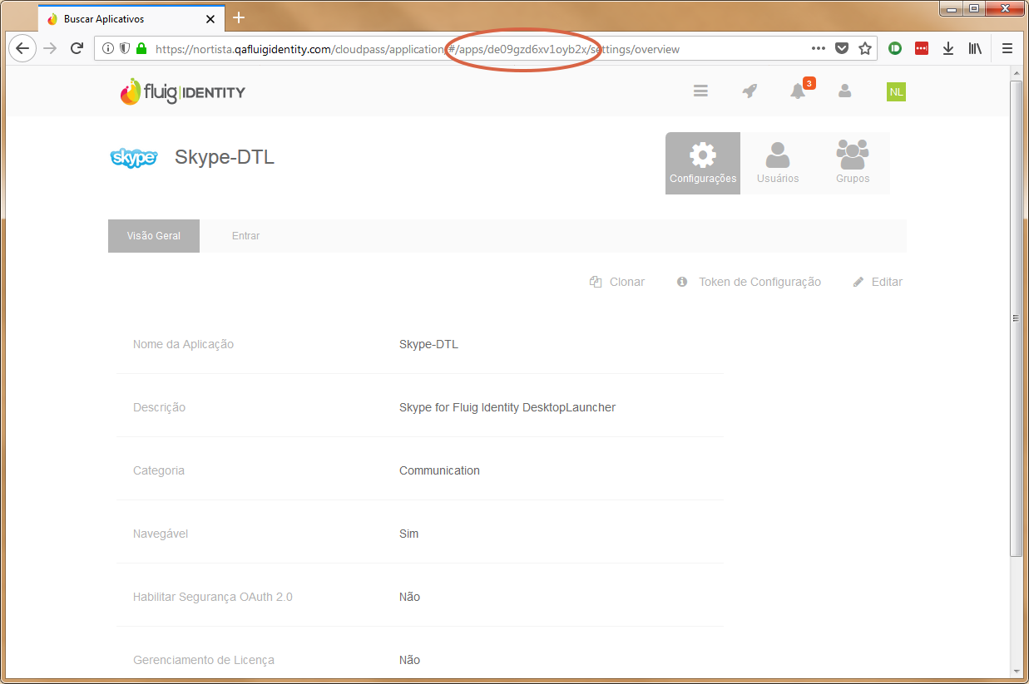Click the green extension icon in toolbar

[896, 48]
